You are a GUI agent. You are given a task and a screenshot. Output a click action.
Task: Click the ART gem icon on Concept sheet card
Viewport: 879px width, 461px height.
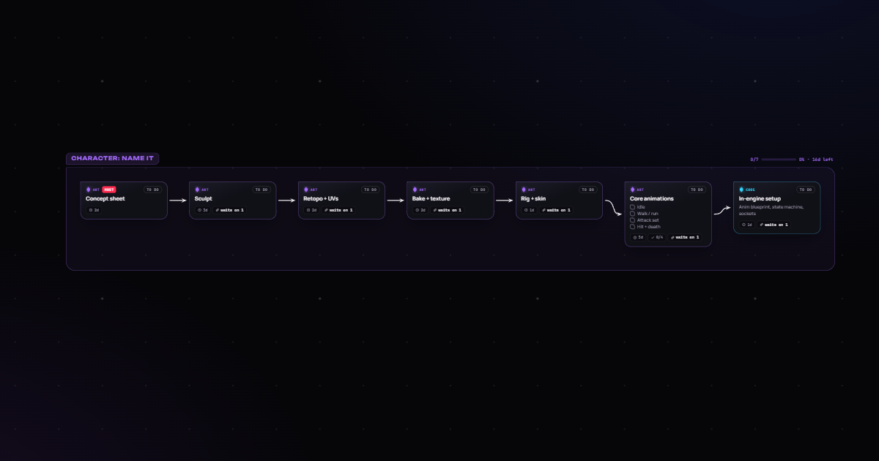[x=89, y=190]
